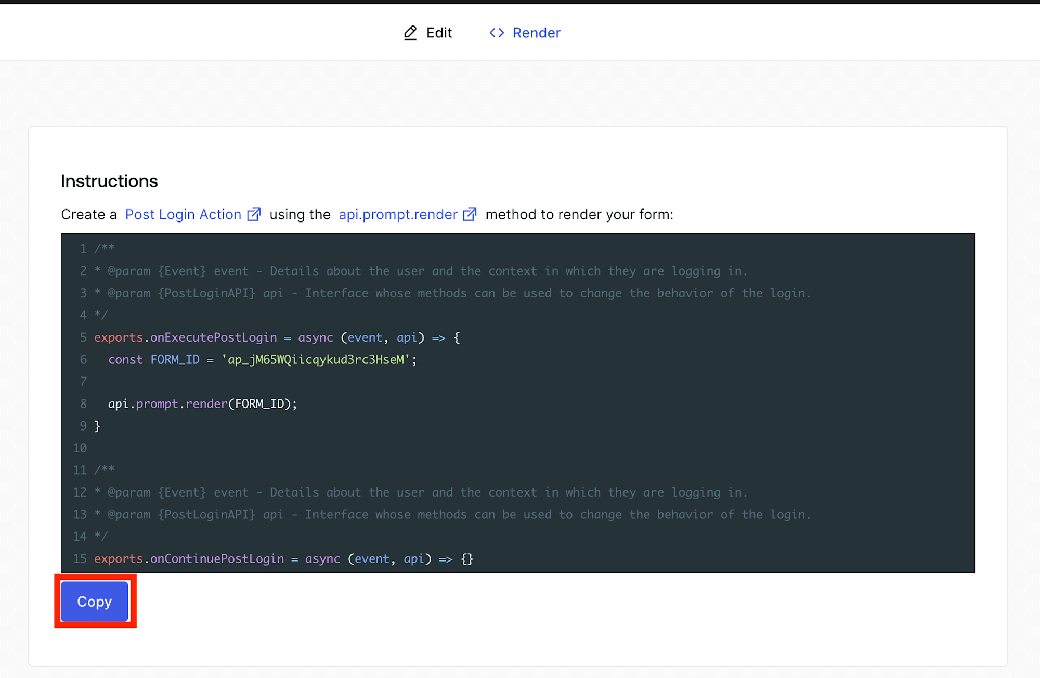This screenshot has height=678, width=1040.
Task: Click line 3 @param {PostLoginAPI} comment
Action: (452, 293)
